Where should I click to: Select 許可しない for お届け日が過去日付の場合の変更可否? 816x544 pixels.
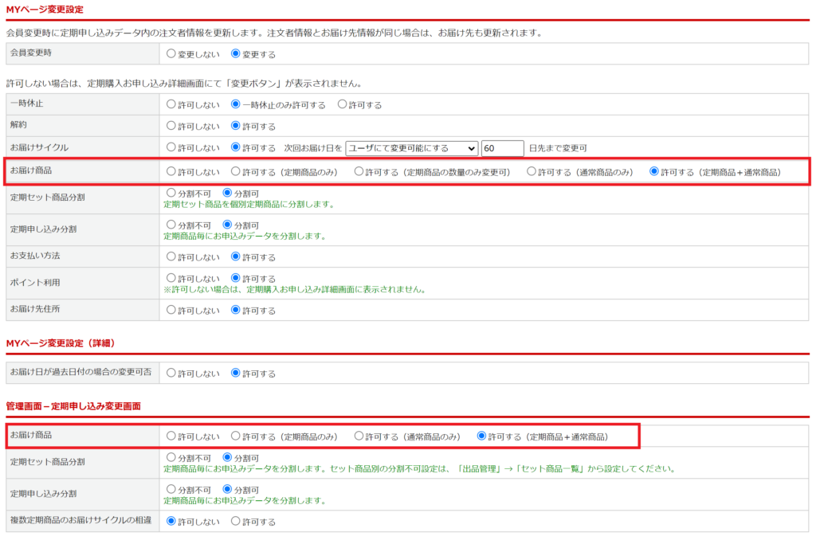pos(171,373)
